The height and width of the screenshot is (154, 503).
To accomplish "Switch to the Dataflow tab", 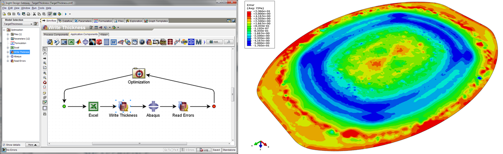I will [66, 21].
